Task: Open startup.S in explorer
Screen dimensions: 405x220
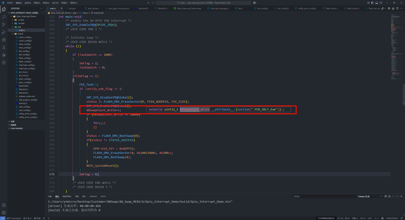Action: coord(23,103)
